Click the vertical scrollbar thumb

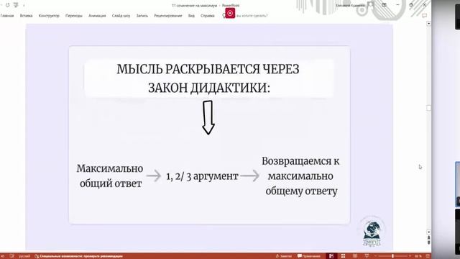coord(428,108)
